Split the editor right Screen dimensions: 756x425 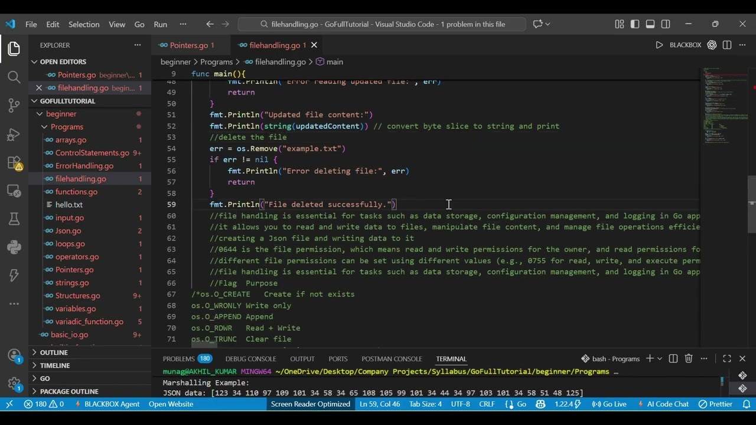click(x=727, y=45)
